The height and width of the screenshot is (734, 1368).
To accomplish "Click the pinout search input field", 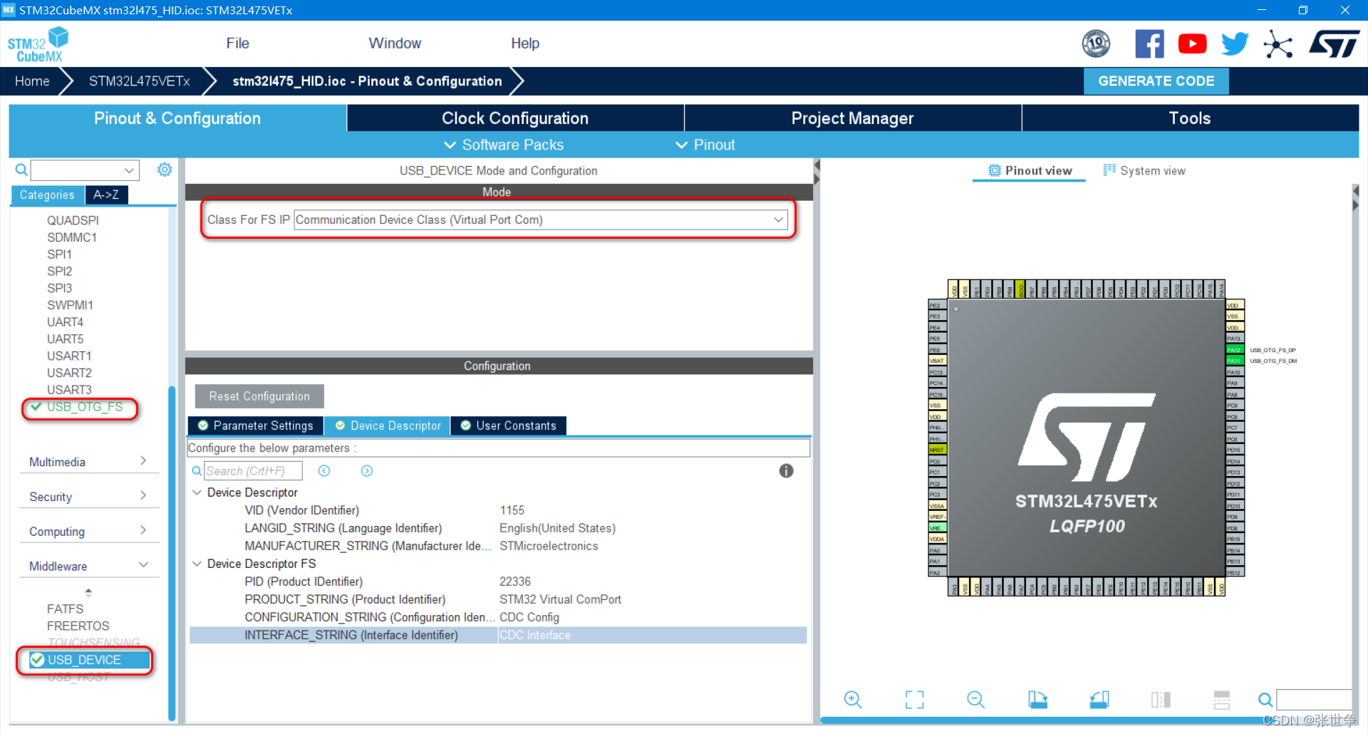I will click(1313, 700).
